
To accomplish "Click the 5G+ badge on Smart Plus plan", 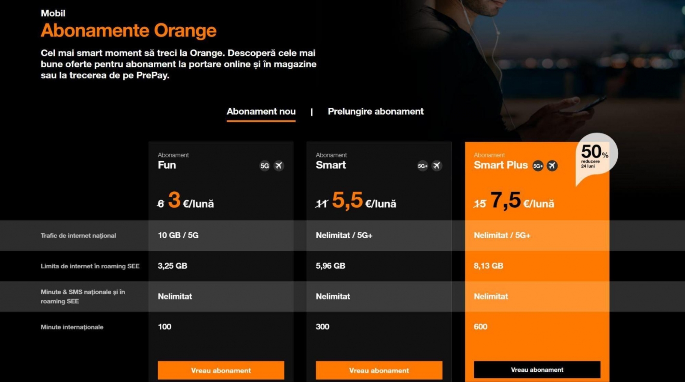I will pos(538,166).
